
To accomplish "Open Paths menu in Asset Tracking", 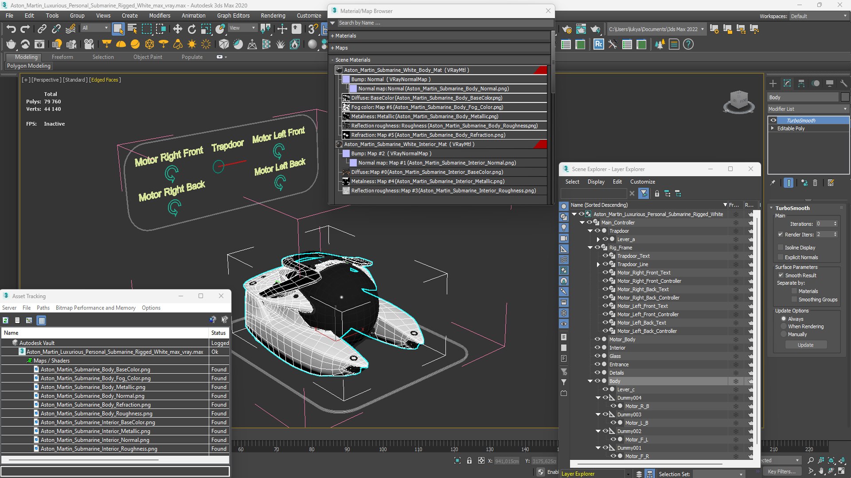I will coord(43,308).
